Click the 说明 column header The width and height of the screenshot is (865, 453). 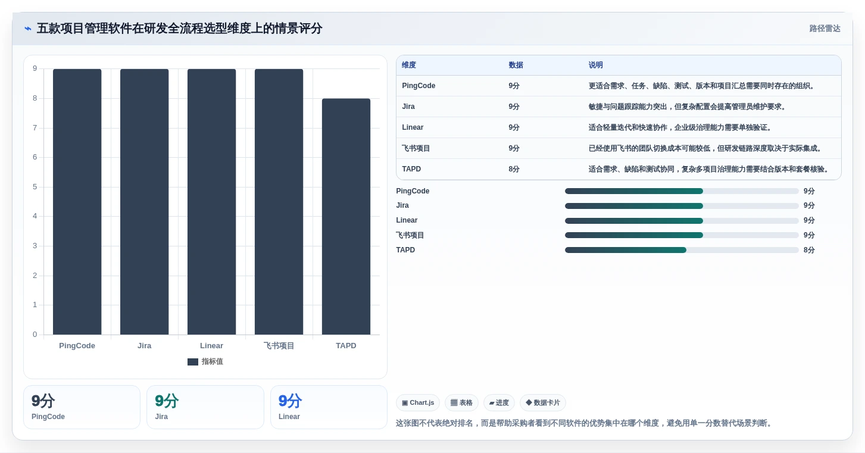[596, 65]
